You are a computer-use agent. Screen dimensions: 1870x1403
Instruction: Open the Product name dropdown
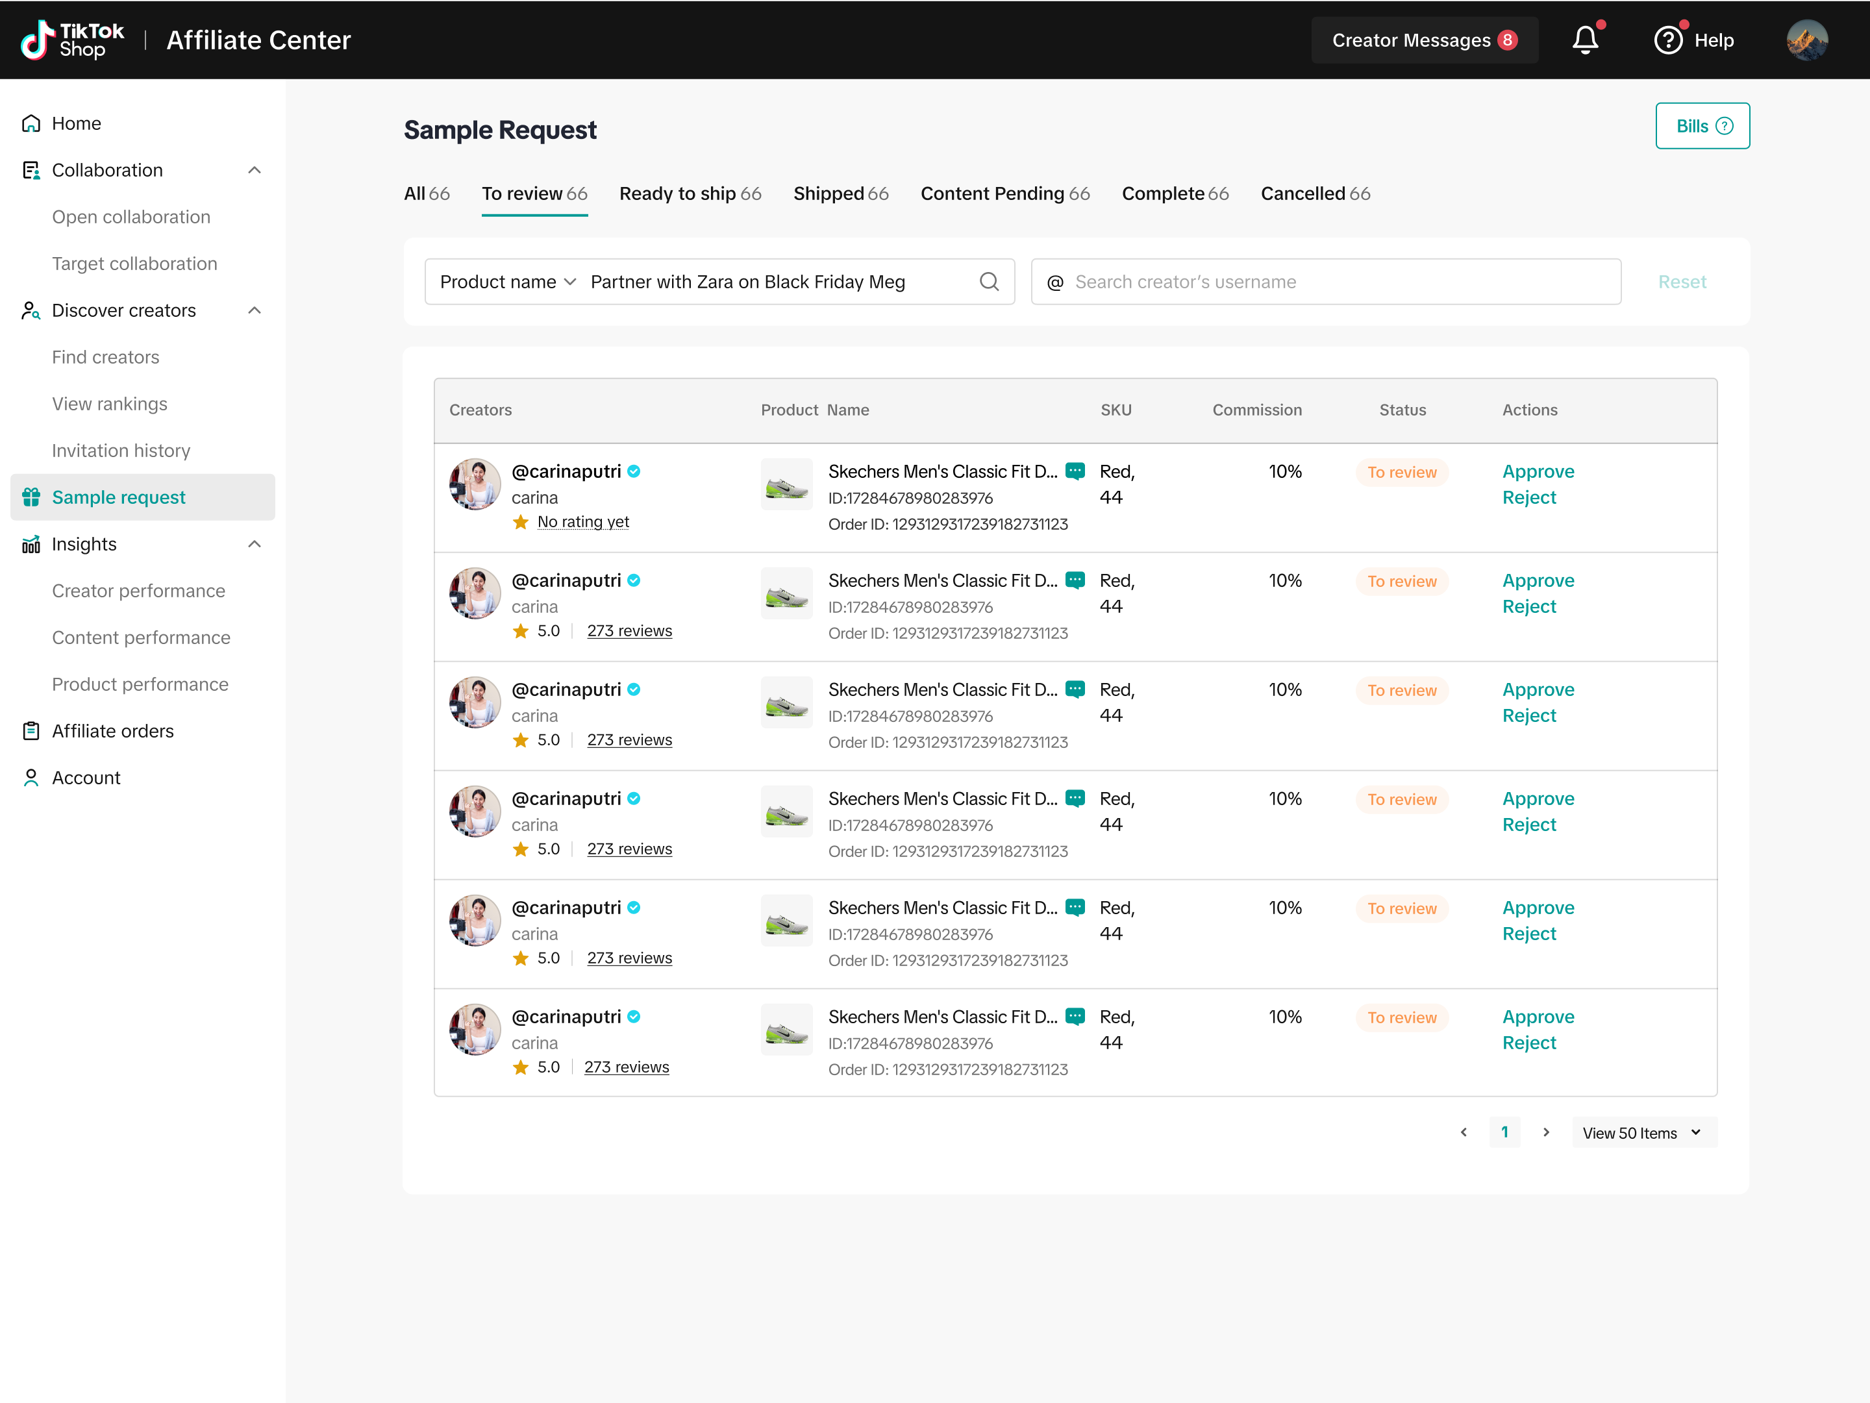(x=507, y=282)
